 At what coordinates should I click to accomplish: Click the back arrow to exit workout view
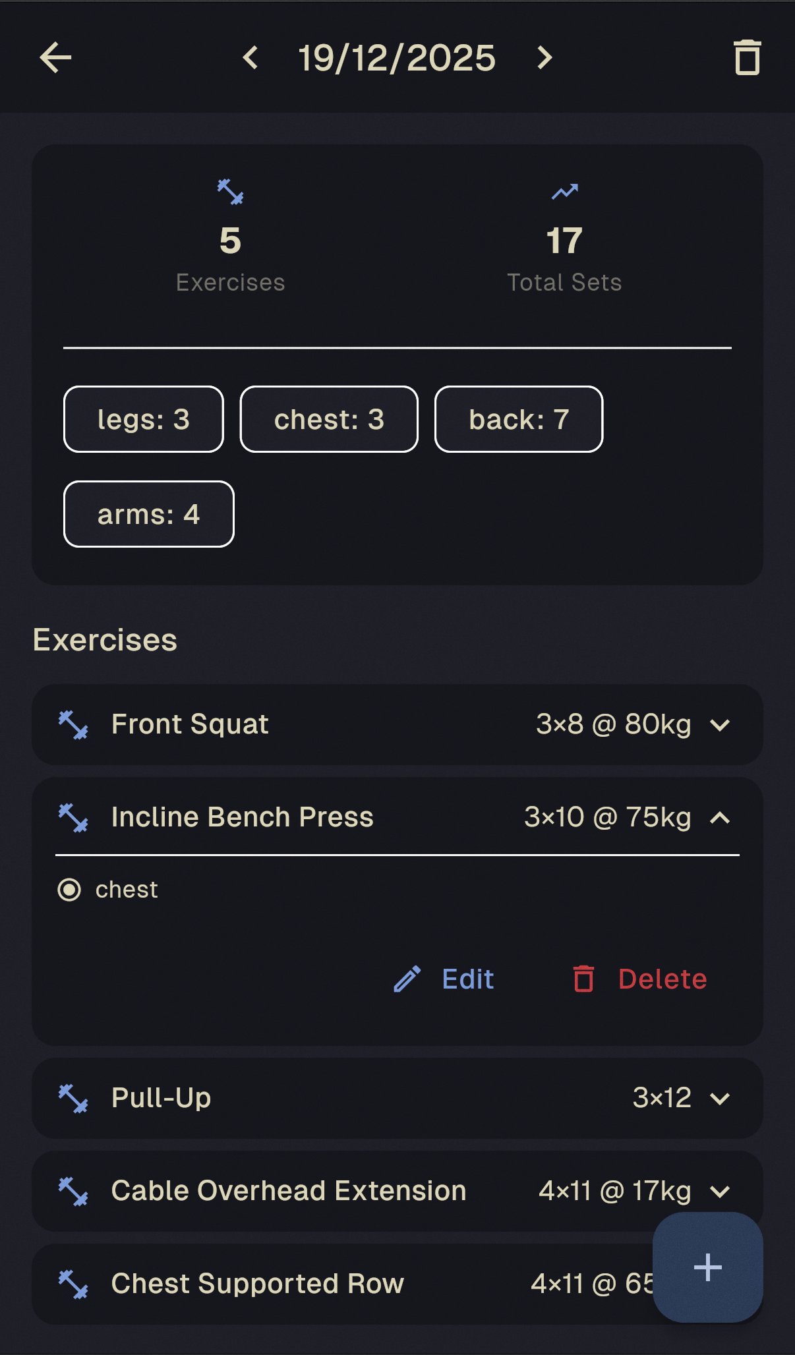click(x=57, y=58)
